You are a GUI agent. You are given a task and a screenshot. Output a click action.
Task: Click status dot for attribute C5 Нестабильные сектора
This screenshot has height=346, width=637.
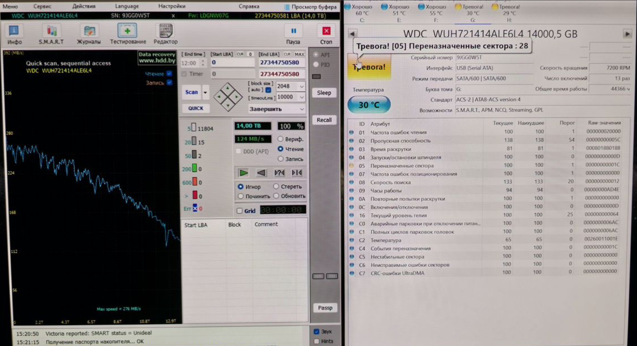coord(351,257)
